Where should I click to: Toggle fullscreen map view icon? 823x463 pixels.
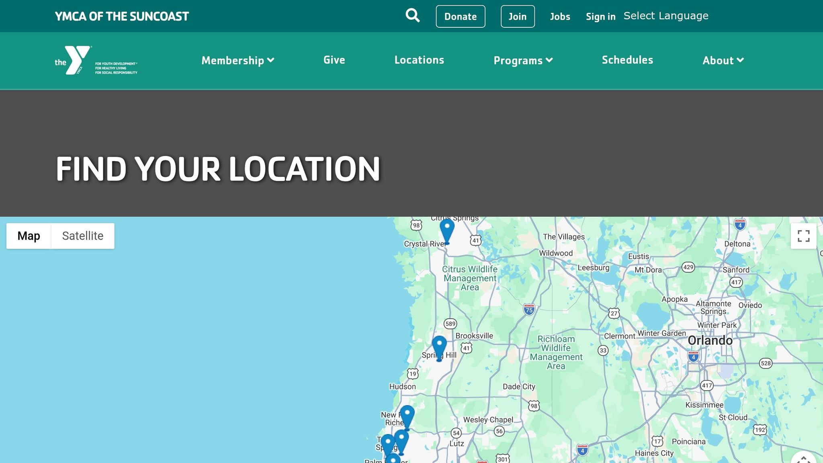(x=803, y=236)
